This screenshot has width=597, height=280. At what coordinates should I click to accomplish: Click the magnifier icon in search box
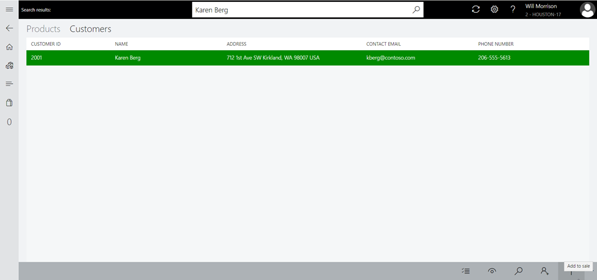pyautogui.click(x=416, y=10)
